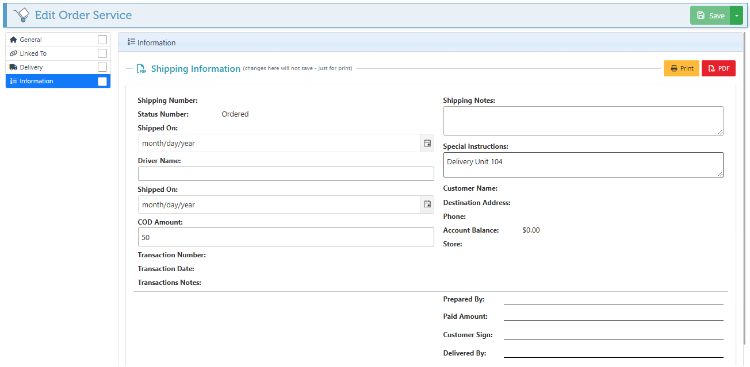Focus the Special Instructions text area
750x367 pixels.
(583, 165)
